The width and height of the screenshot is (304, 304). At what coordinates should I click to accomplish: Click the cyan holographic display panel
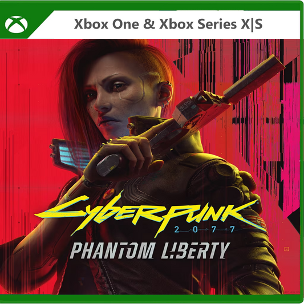click(73, 154)
